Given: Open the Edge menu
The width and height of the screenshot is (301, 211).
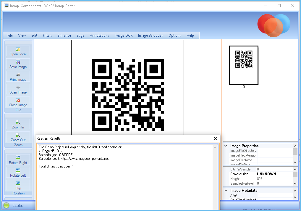Looking at the screenshot, I should pyautogui.click(x=80, y=36).
